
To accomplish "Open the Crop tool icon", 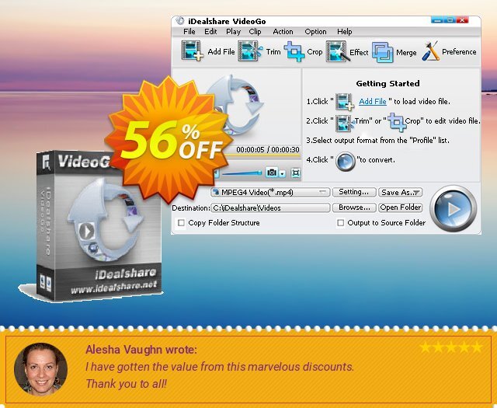I will 294,51.
